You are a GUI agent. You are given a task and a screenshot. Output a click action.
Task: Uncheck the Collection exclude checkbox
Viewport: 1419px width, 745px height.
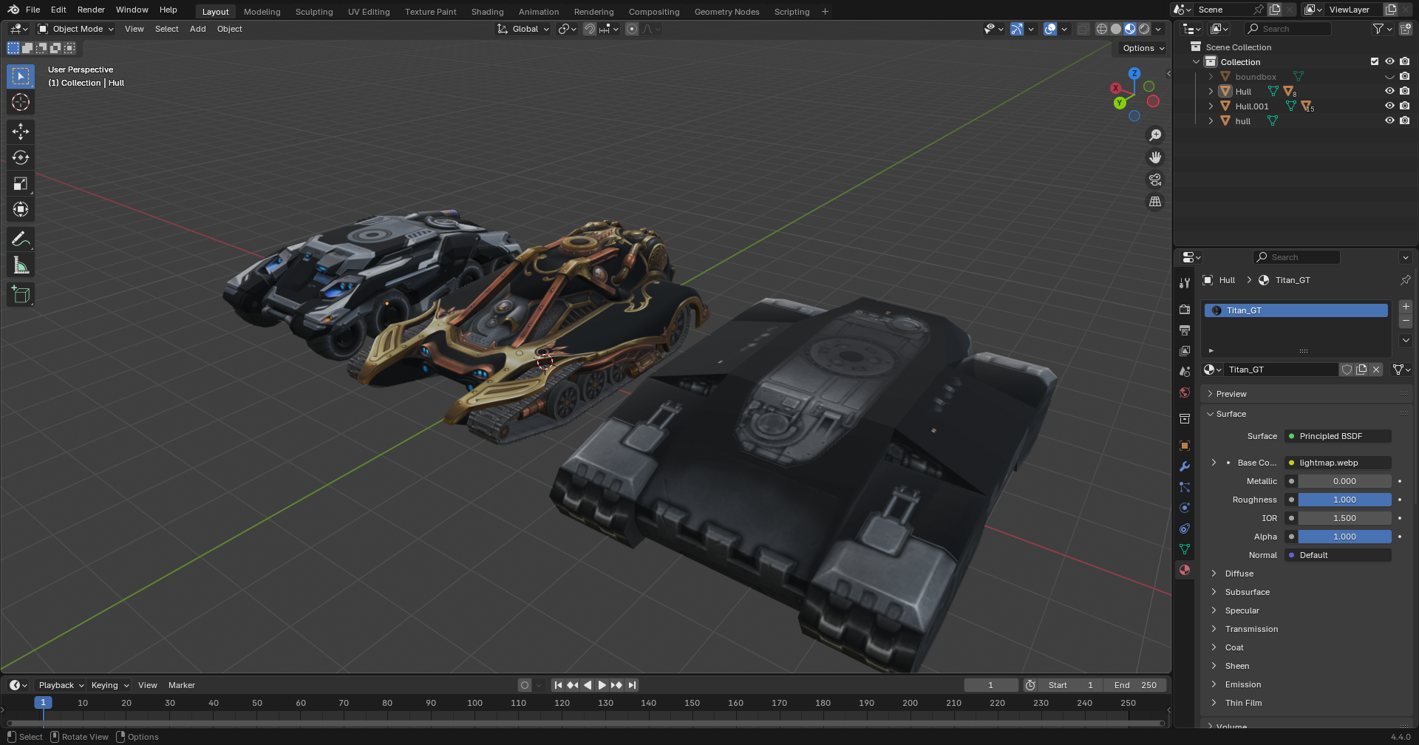1375,62
